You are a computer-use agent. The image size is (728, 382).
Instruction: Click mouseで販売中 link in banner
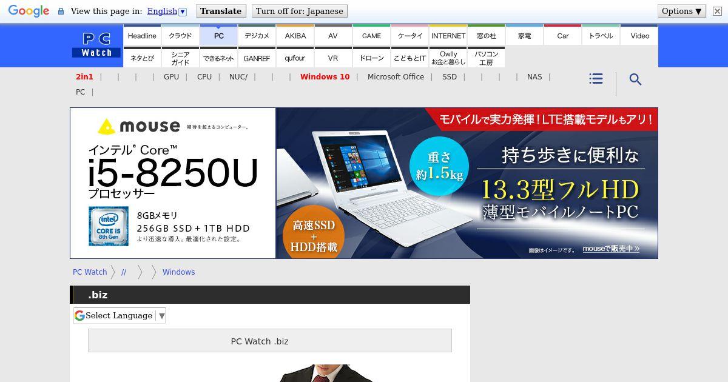tap(611, 249)
